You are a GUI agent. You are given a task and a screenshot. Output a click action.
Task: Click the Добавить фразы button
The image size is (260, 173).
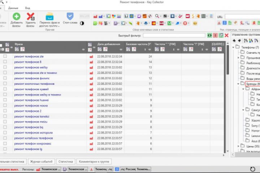coord(16,20)
